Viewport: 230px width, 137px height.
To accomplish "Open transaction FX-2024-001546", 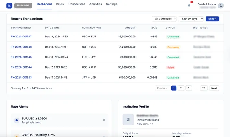I will coord(21,47).
